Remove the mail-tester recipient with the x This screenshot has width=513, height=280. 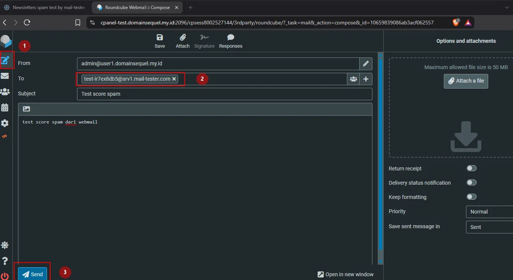click(174, 79)
